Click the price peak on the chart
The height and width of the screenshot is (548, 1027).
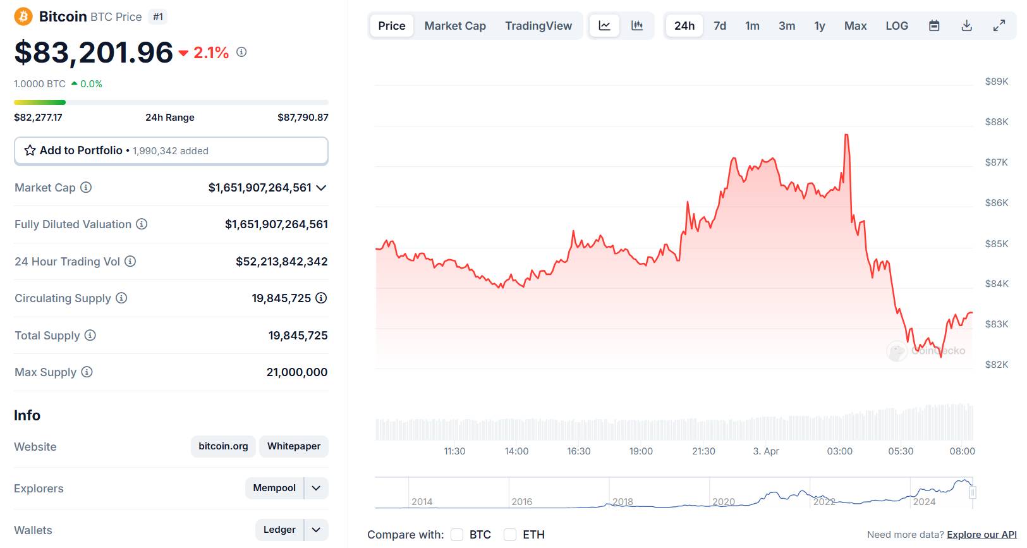pos(846,135)
